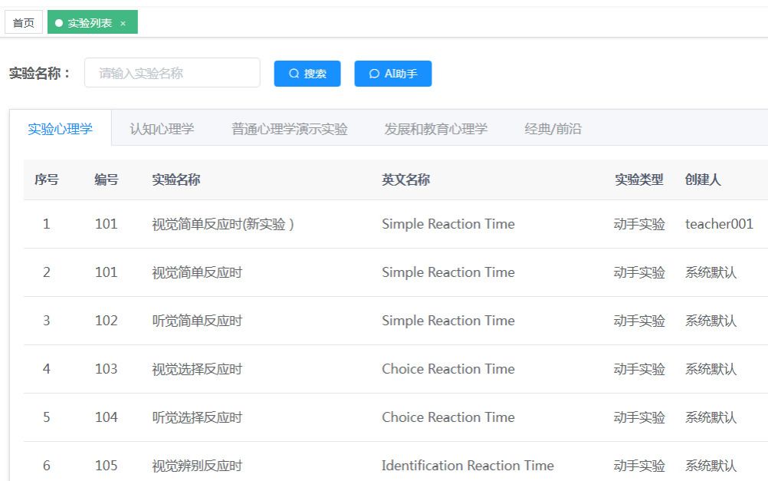The width and height of the screenshot is (768, 481).
Task: Click the 英文名称 column header
Action: tap(405, 180)
